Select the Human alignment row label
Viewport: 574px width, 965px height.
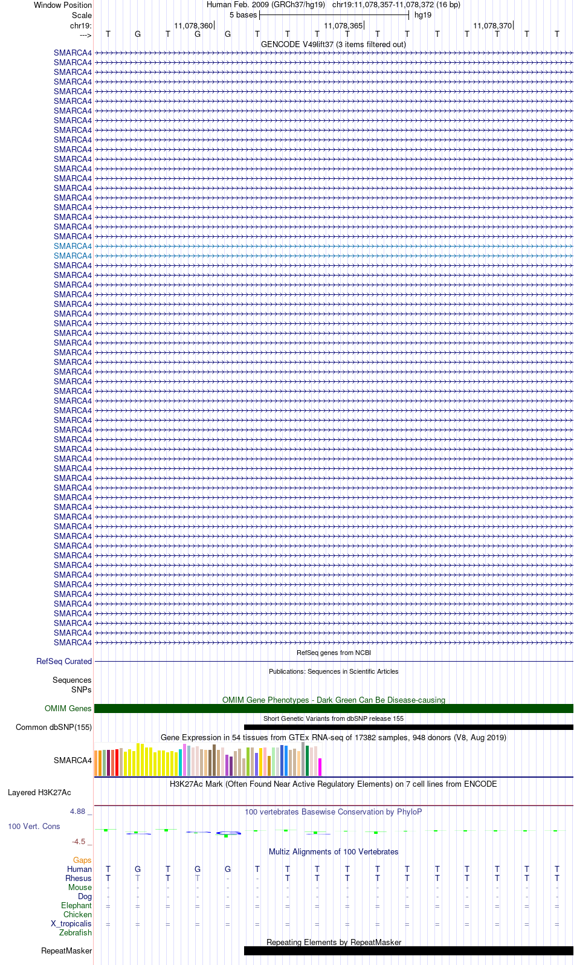tap(80, 869)
